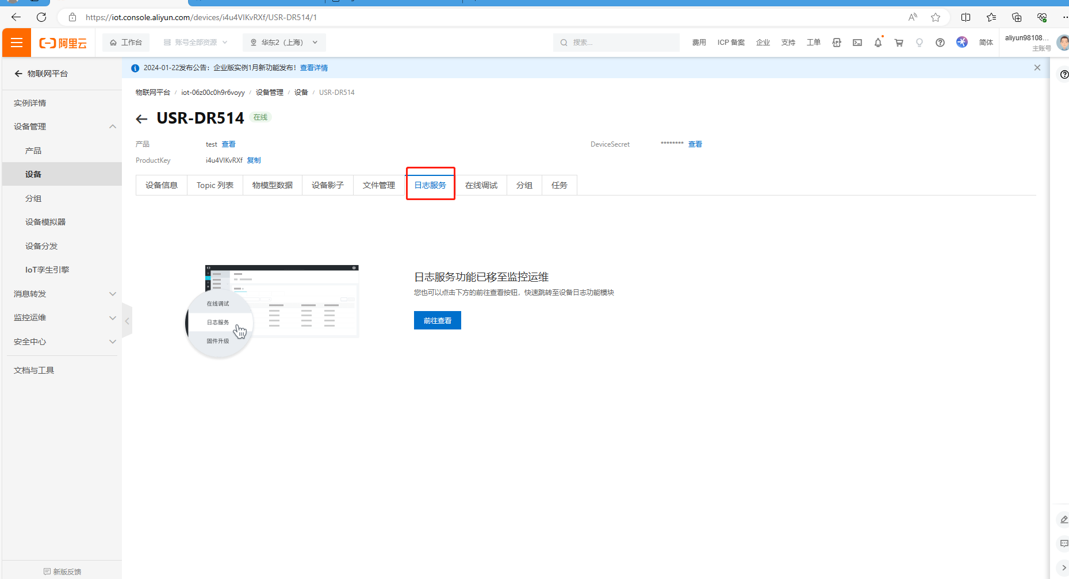Open the Cloud Shell terminal icon
1069x579 pixels.
857,43
